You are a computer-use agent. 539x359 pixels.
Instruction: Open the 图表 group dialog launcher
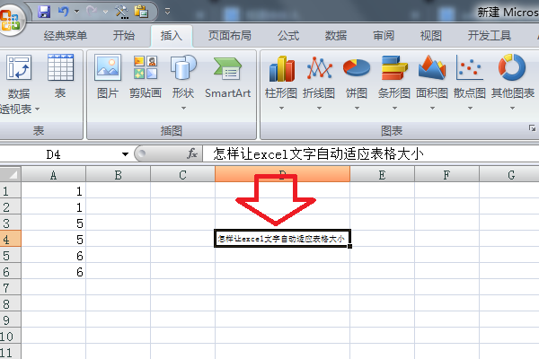click(x=532, y=128)
